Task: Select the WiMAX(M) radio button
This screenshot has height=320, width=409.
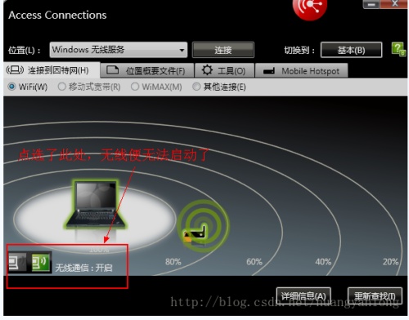Action: (x=135, y=87)
